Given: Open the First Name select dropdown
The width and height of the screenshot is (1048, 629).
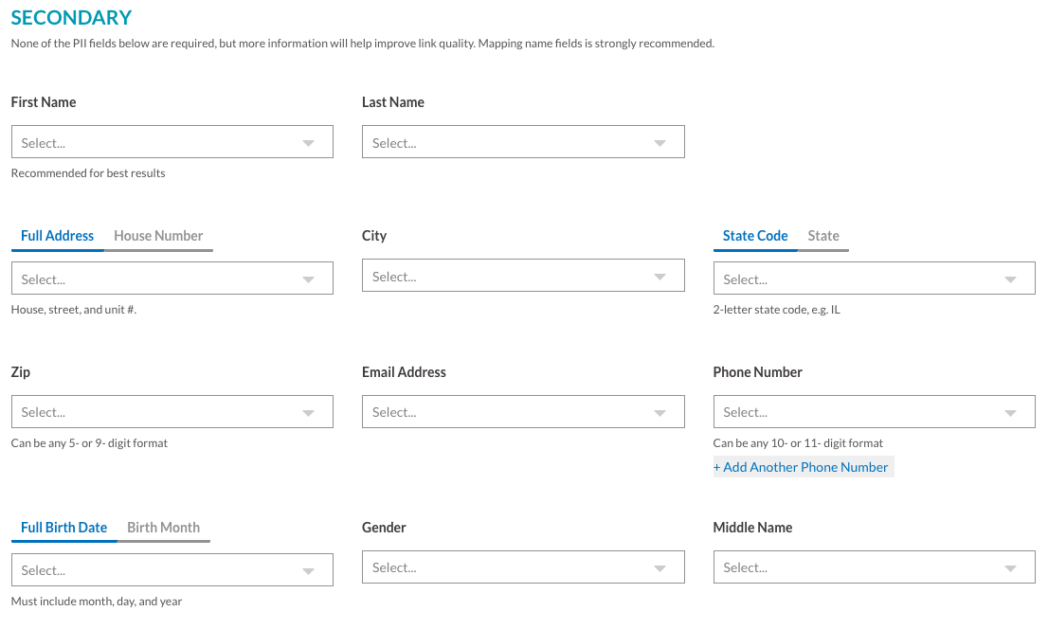Looking at the screenshot, I should click(x=172, y=142).
